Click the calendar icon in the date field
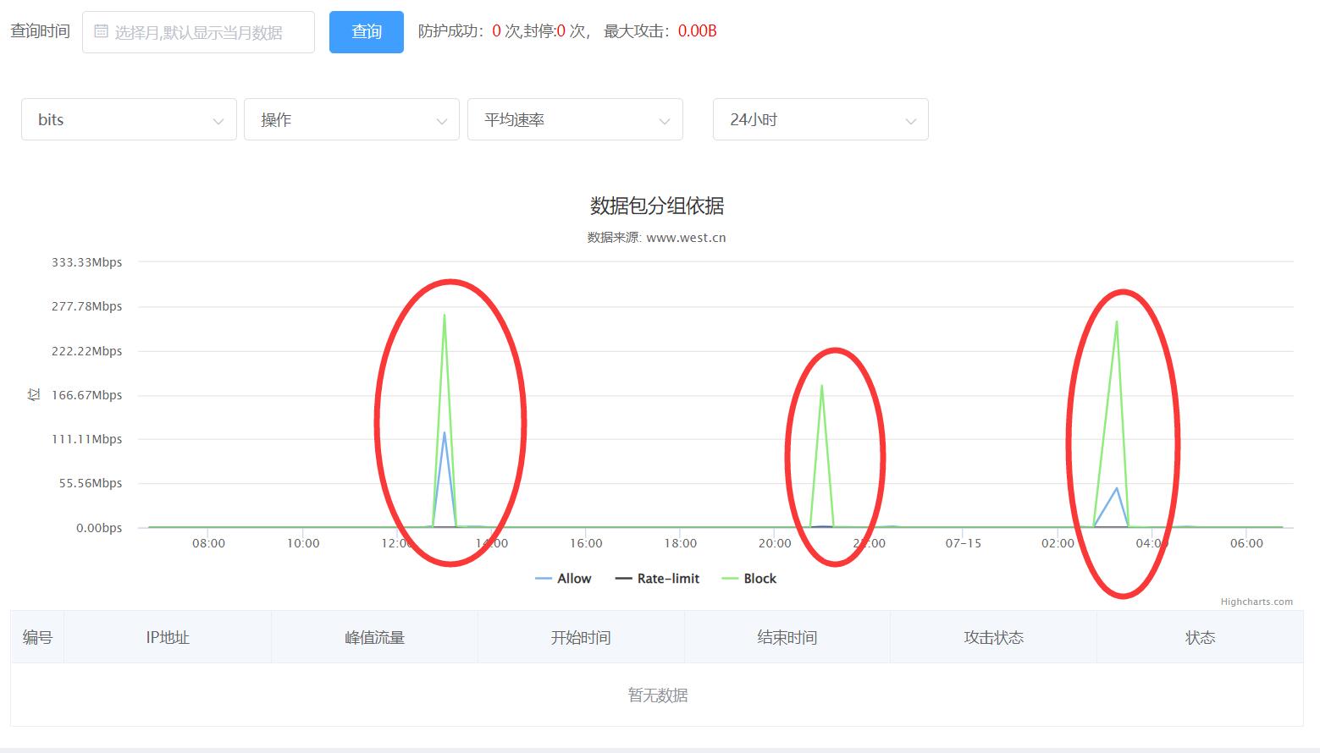 pos(101,32)
